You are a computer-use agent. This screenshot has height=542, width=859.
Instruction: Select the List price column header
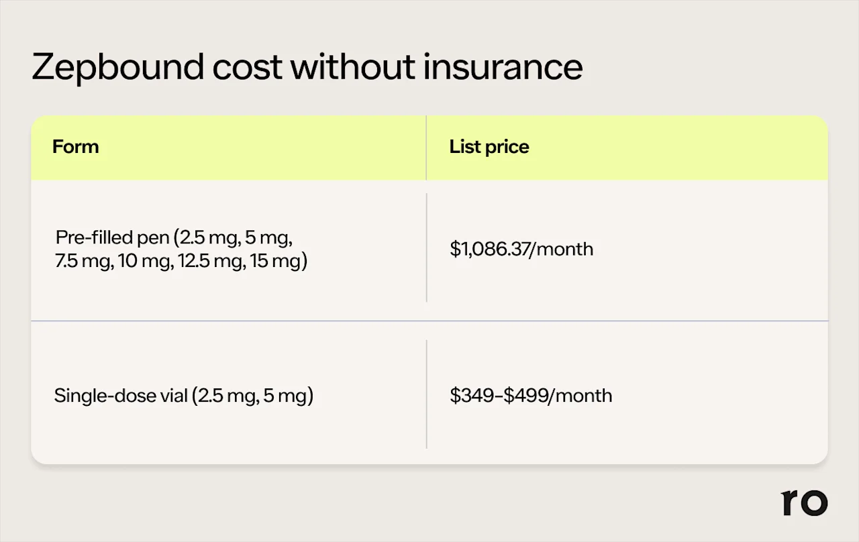tap(489, 147)
